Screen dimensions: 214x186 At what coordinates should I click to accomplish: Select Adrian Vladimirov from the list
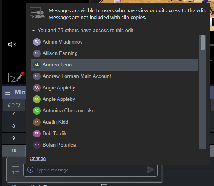coord(114,42)
